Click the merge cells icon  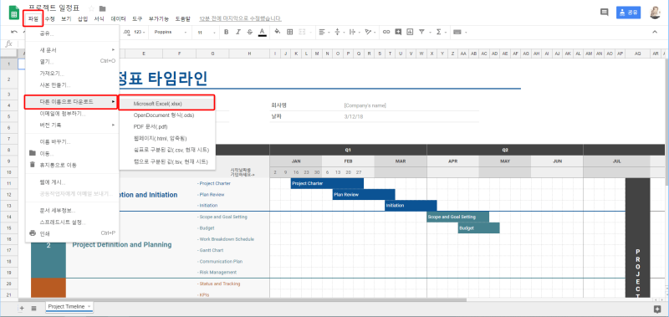(x=302, y=32)
